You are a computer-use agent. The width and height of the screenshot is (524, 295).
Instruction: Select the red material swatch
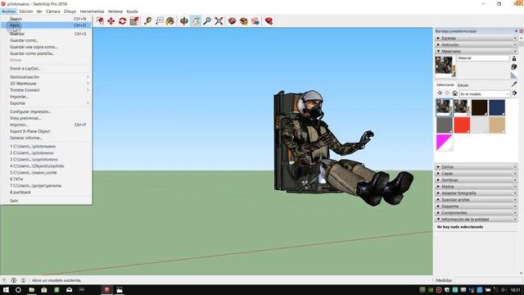point(462,125)
